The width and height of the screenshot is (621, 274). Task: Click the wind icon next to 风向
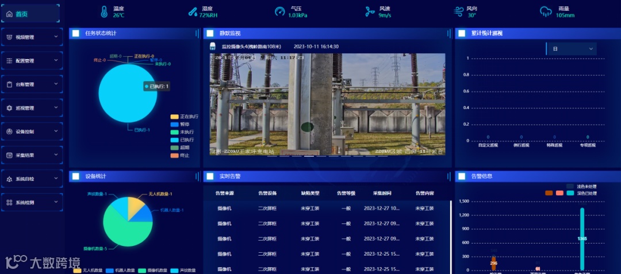(459, 11)
